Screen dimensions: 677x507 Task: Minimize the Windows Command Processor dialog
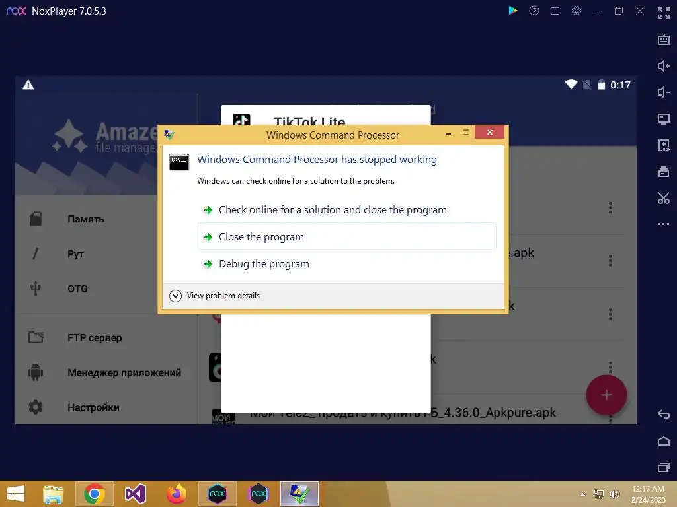[448, 133]
